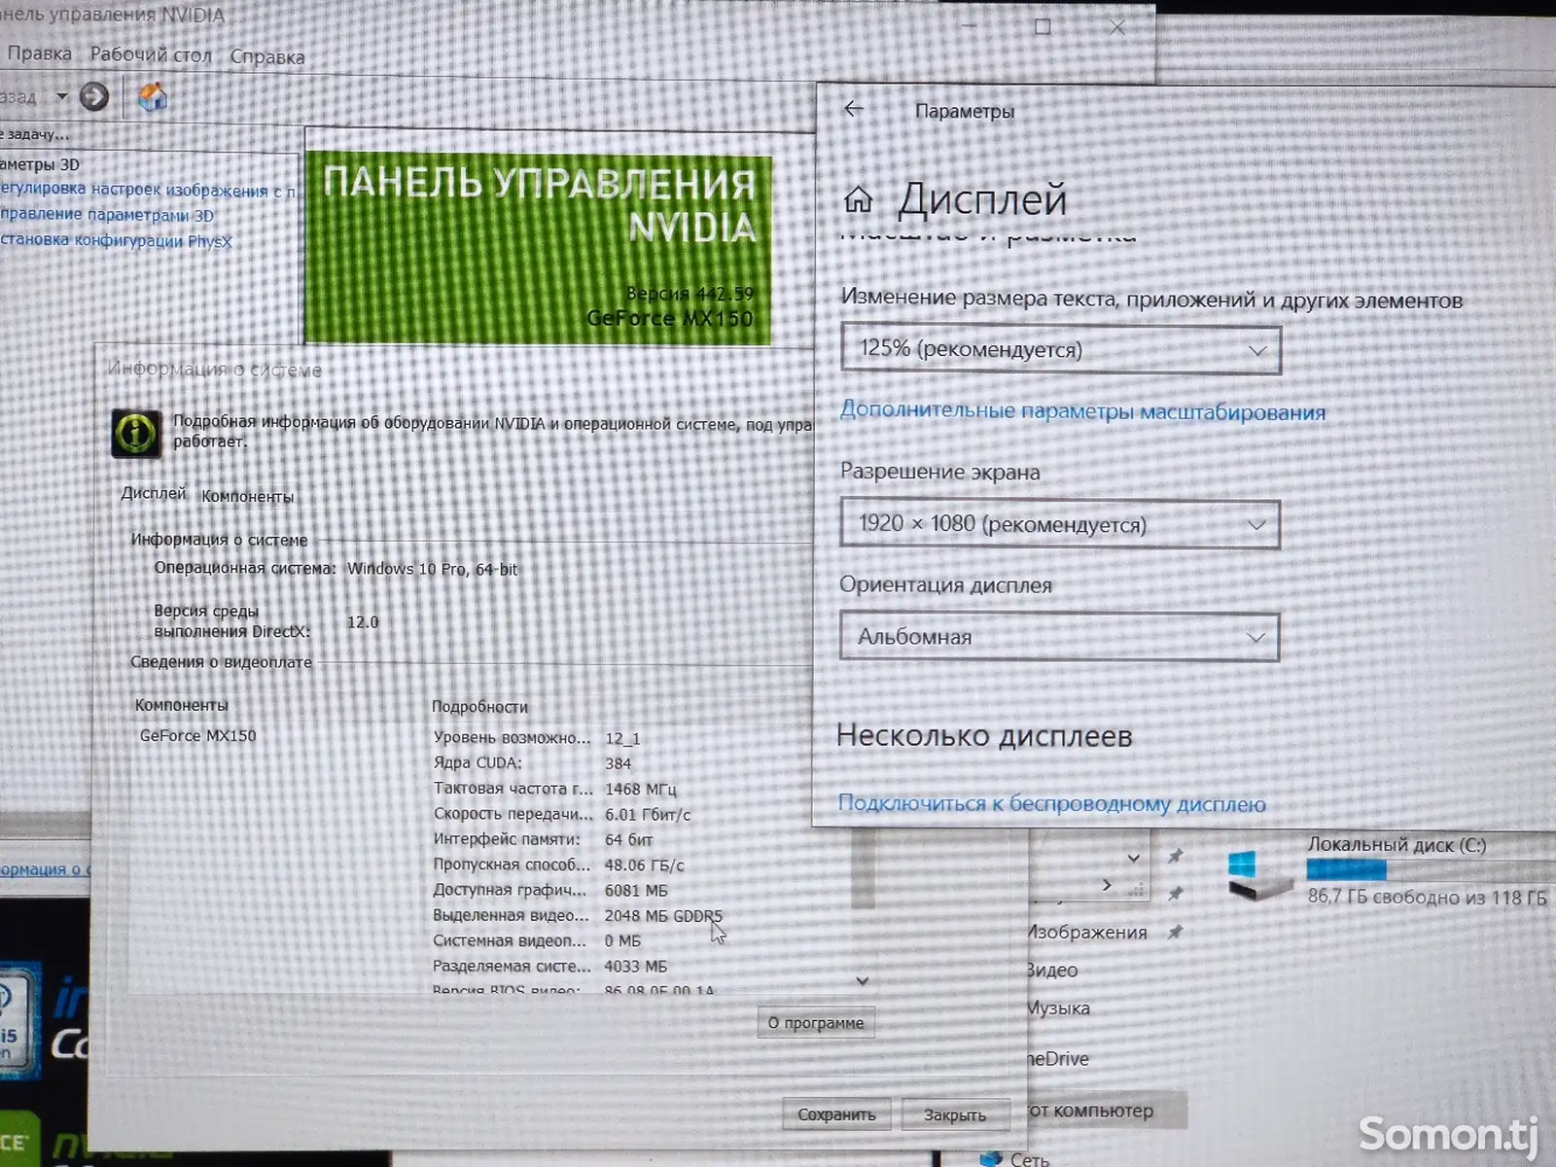This screenshot has height=1167, width=1556.
Task: Open the 125% scaling dropdown
Action: pos(1060,349)
